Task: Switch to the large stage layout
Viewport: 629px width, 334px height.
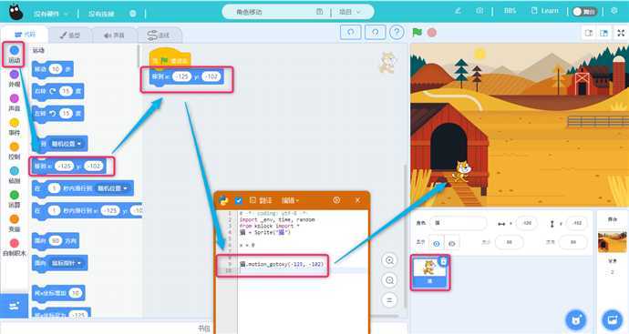Action: coord(603,33)
